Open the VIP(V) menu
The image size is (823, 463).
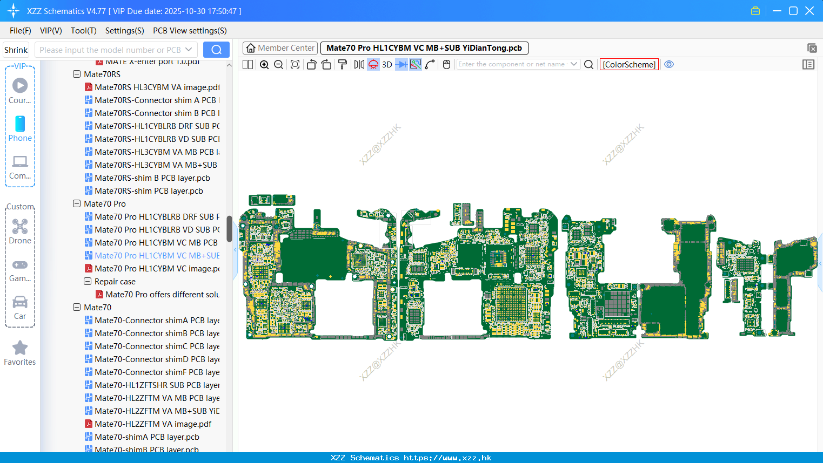click(51, 31)
